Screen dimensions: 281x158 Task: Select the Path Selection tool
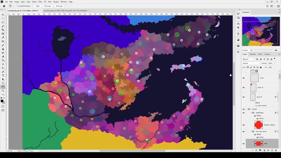coord(3,79)
